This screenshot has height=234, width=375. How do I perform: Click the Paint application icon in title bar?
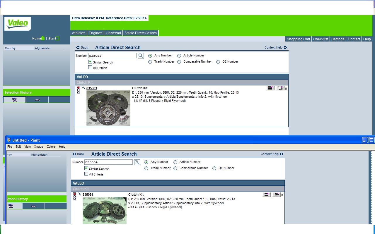point(9,140)
